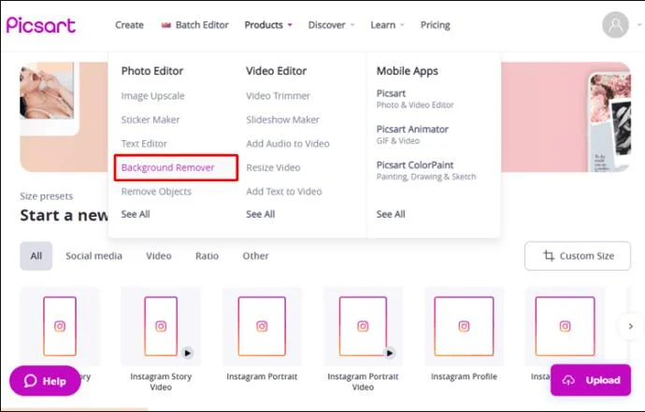
Task: Select Add Audio to Video option
Action: click(288, 144)
